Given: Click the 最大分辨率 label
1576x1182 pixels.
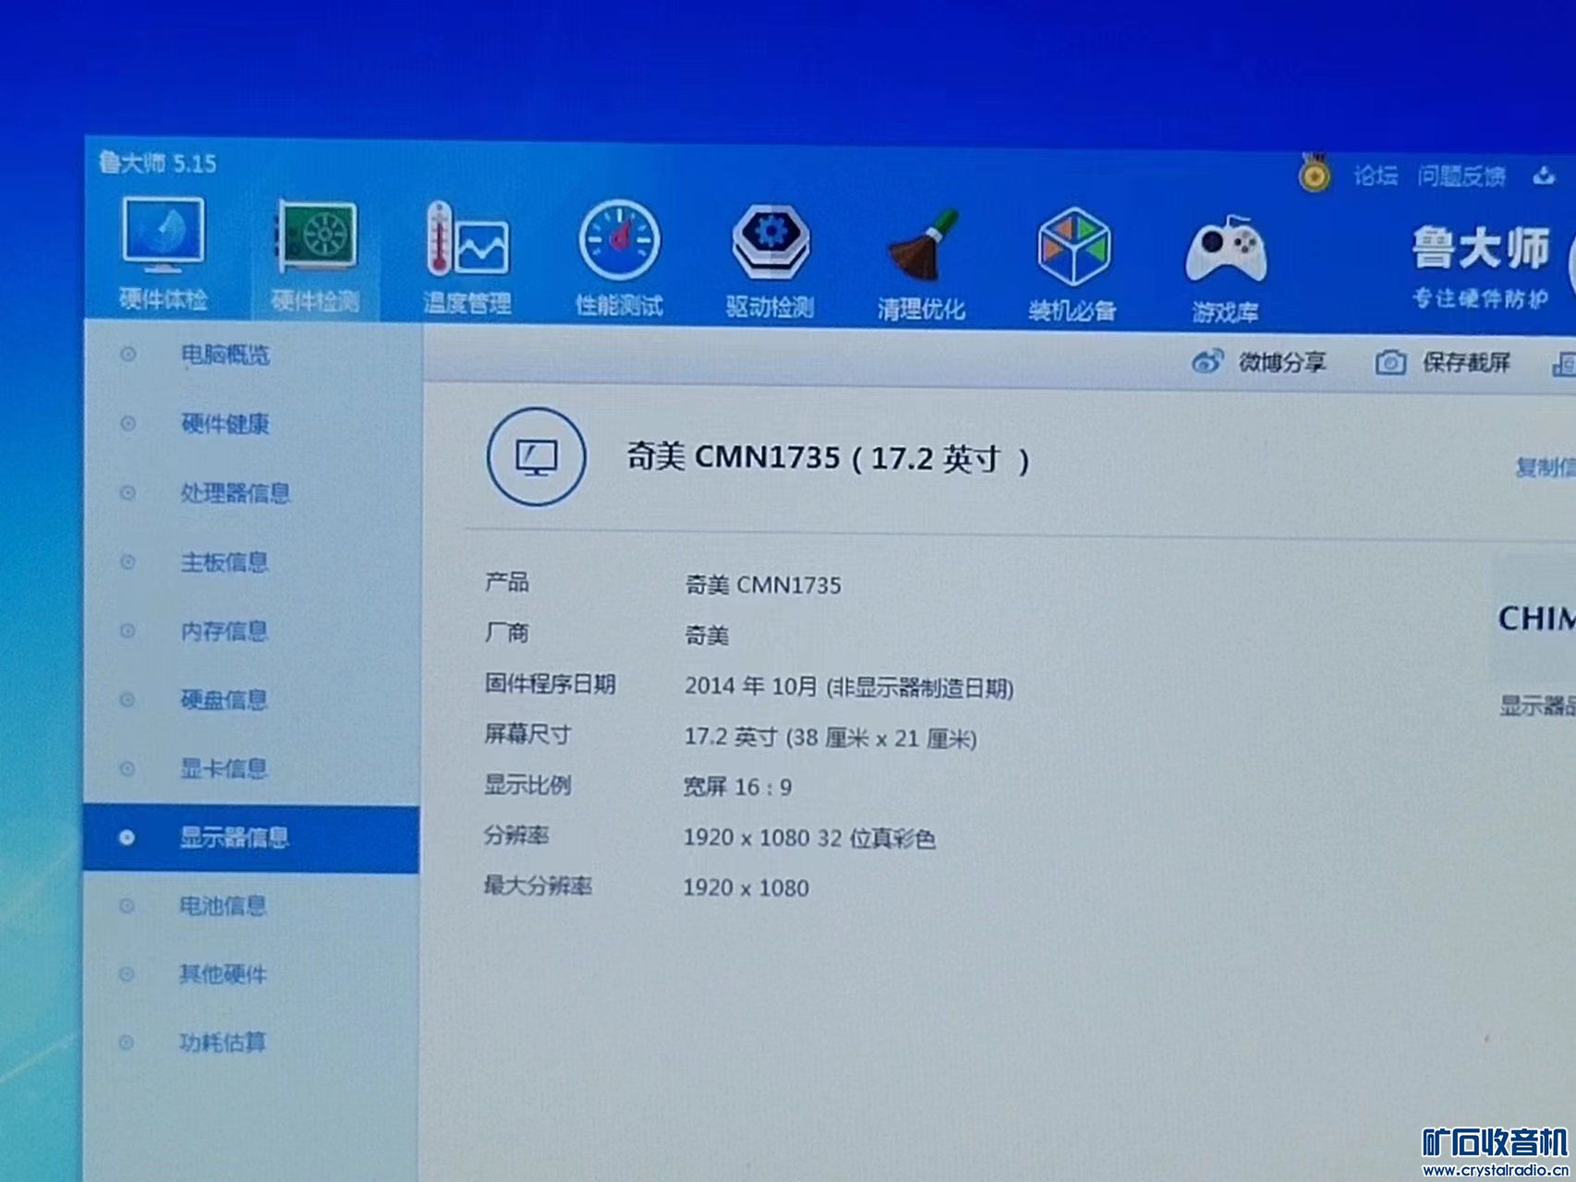Looking at the screenshot, I should (538, 886).
